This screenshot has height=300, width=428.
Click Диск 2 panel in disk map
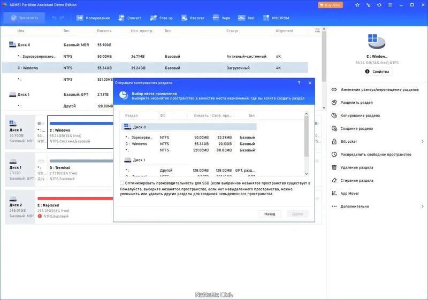[20, 207]
